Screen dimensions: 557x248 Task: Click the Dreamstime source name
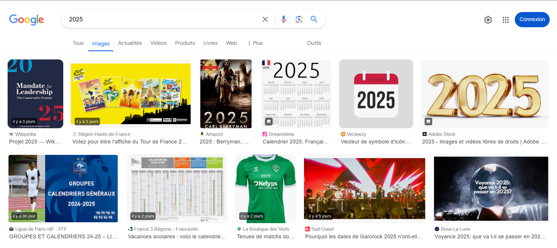click(281, 134)
